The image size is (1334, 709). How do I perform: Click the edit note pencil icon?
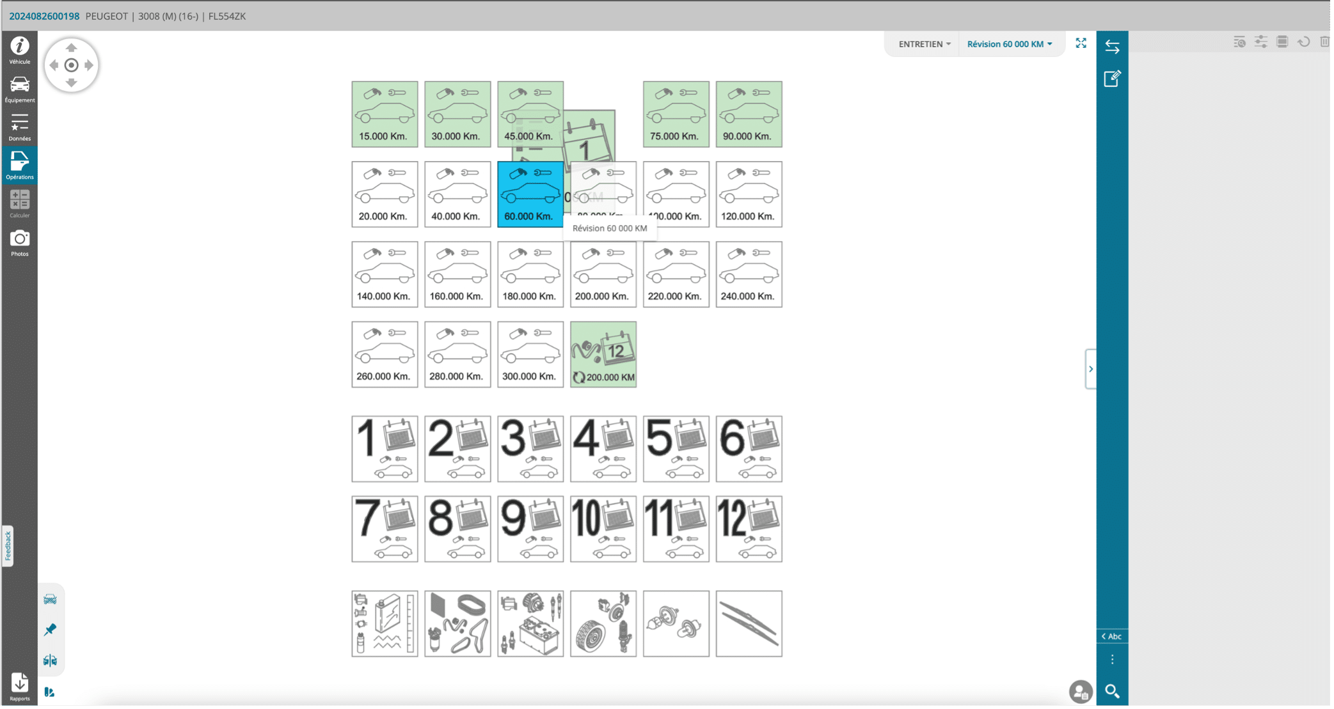pyautogui.click(x=1112, y=79)
